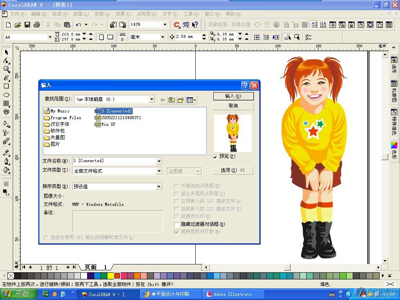Open the 编辑(E) menu
Screen dimensions: 400x300
(x=39, y=14)
